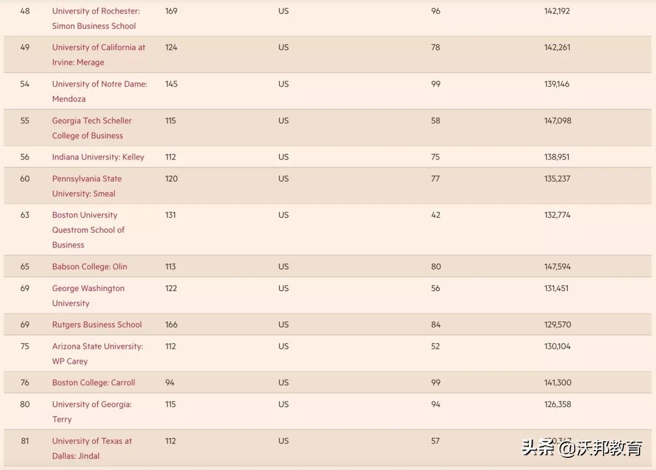Select salary 131,451 in George Washington row
Image resolution: width=656 pixels, height=470 pixels.
(556, 288)
